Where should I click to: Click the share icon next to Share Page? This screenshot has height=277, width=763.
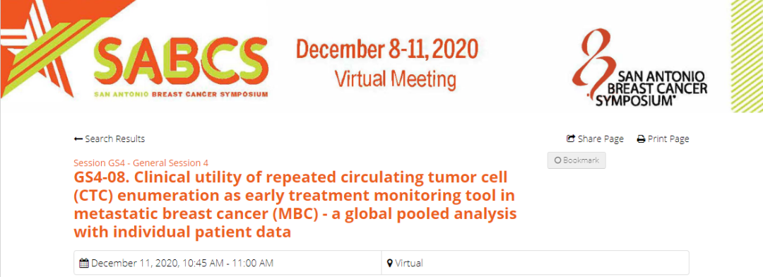point(572,138)
